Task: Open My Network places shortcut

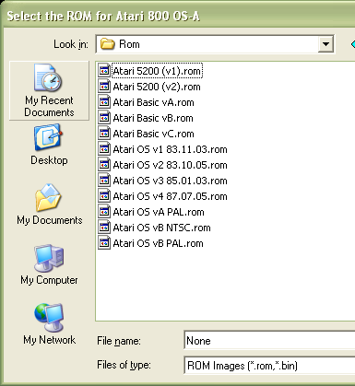Action: pyautogui.click(x=49, y=324)
